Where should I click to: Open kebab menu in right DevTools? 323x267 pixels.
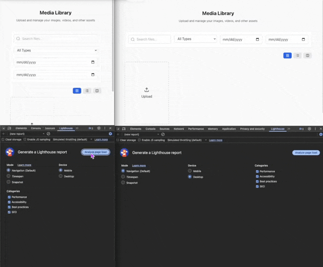pos(315,129)
